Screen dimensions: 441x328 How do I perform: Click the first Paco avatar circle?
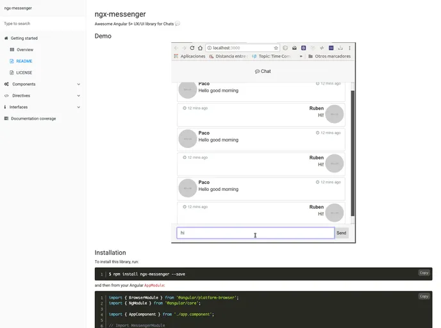point(188,90)
